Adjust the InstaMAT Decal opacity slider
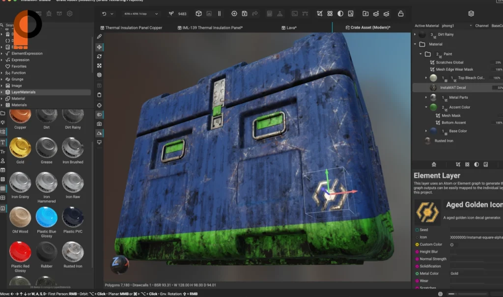This screenshot has width=503, height=297. [496, 87]
